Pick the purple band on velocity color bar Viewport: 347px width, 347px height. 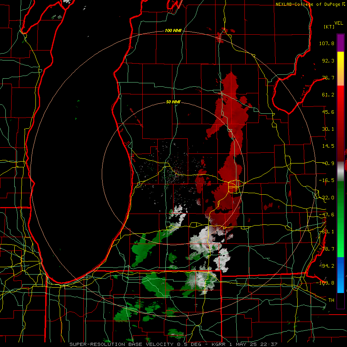(340, 43)
